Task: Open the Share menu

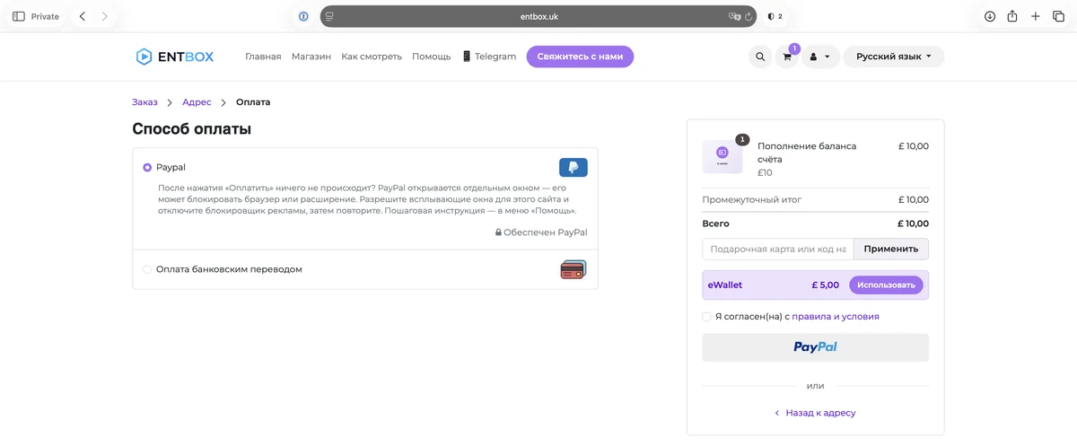Action: pyautogui.click(x=1012, y=16)
